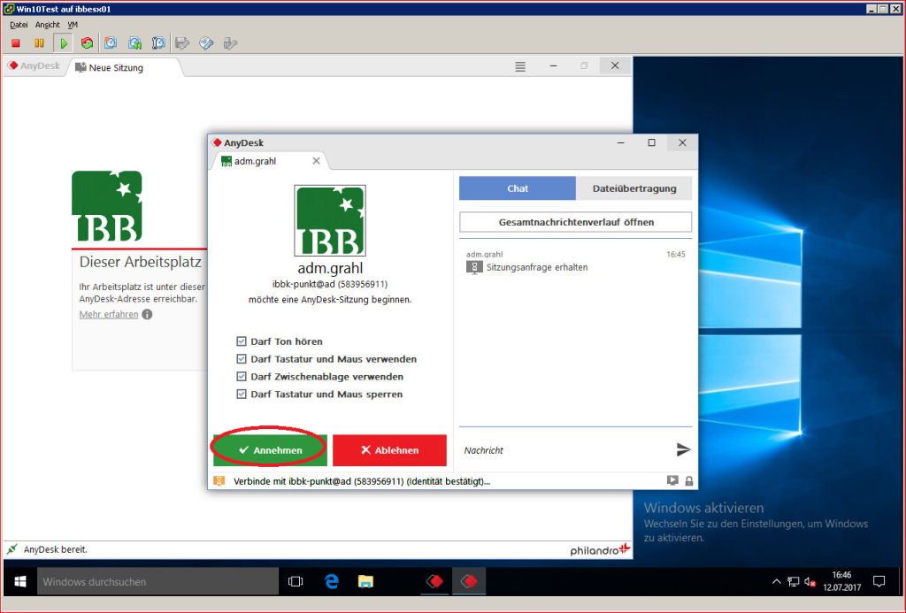Open File Explorer from taskbar
The height and width of the screenshot is (613, 906).
click(365, 581)
